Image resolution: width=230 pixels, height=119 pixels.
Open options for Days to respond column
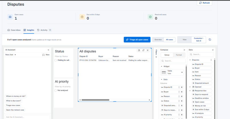point(179,110)
